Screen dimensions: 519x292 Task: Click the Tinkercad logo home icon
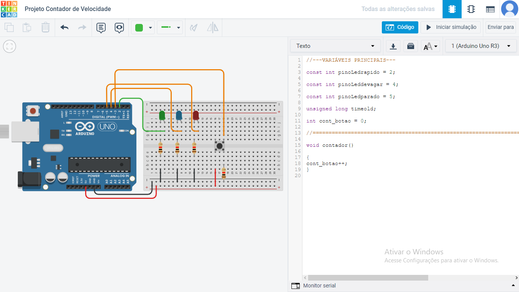pos(9,9)
